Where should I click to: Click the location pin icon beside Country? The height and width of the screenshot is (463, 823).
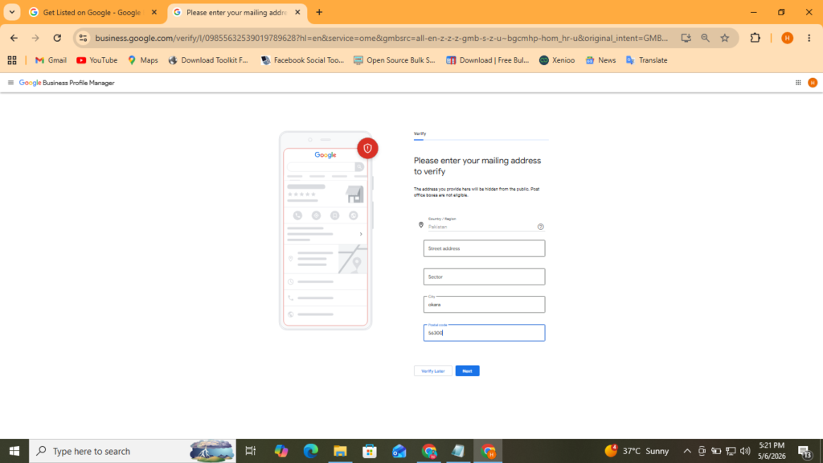[x=420, y=225]
